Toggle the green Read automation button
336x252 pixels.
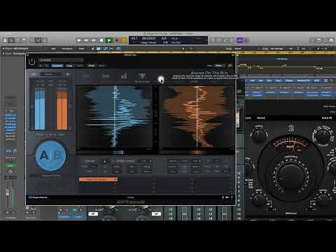coord(10,165)
